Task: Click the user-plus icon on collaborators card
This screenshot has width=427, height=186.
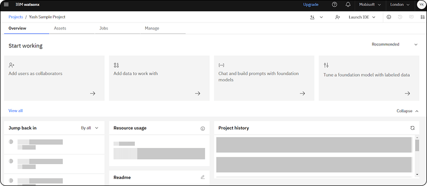Action: coord(11,65)
